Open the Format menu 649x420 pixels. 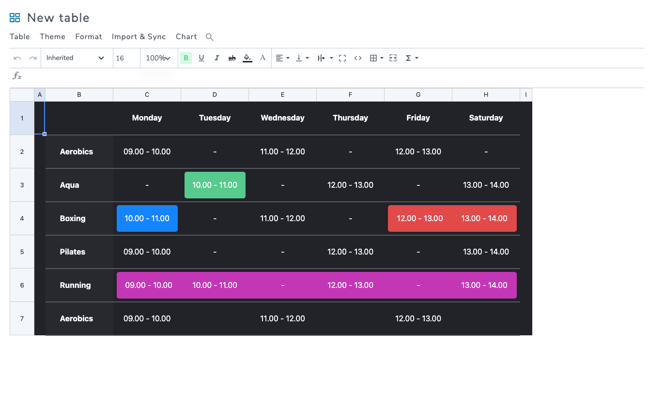pos(89,37)
